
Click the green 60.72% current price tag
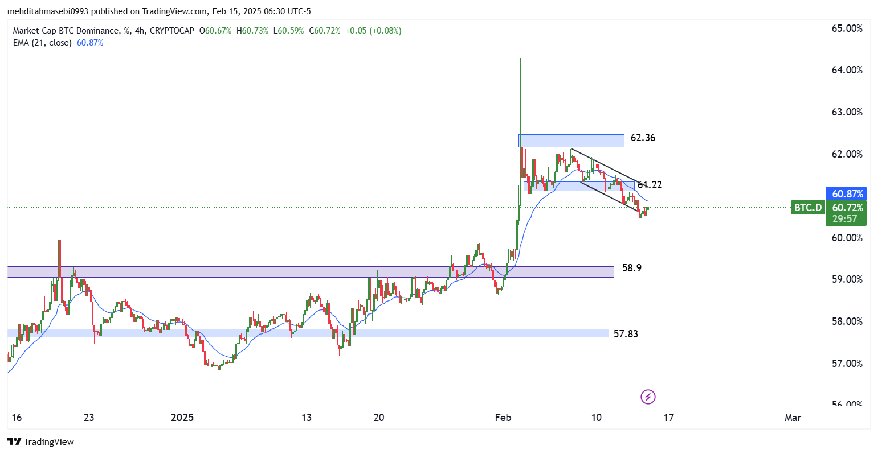pos(847,208)
